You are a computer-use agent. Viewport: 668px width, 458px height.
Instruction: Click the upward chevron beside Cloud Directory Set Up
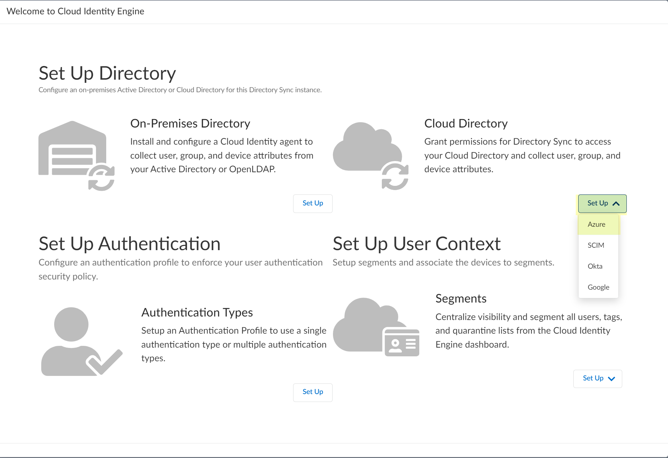[x=616, y=203]
